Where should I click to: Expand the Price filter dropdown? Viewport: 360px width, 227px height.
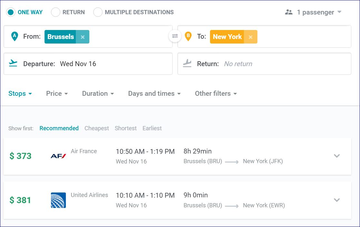(57, 94)
